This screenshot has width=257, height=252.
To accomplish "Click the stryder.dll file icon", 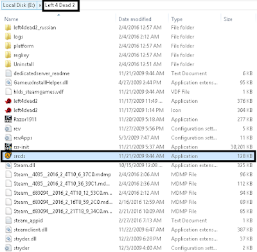I will click(8, 239).
